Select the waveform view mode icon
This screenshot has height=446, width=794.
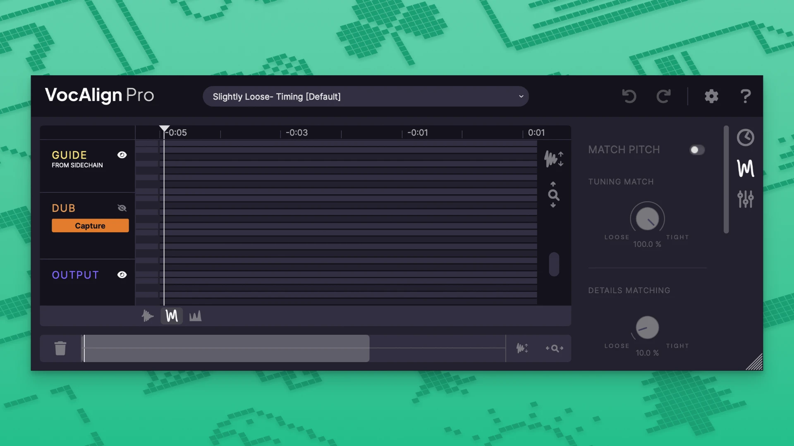click(148, 316)
